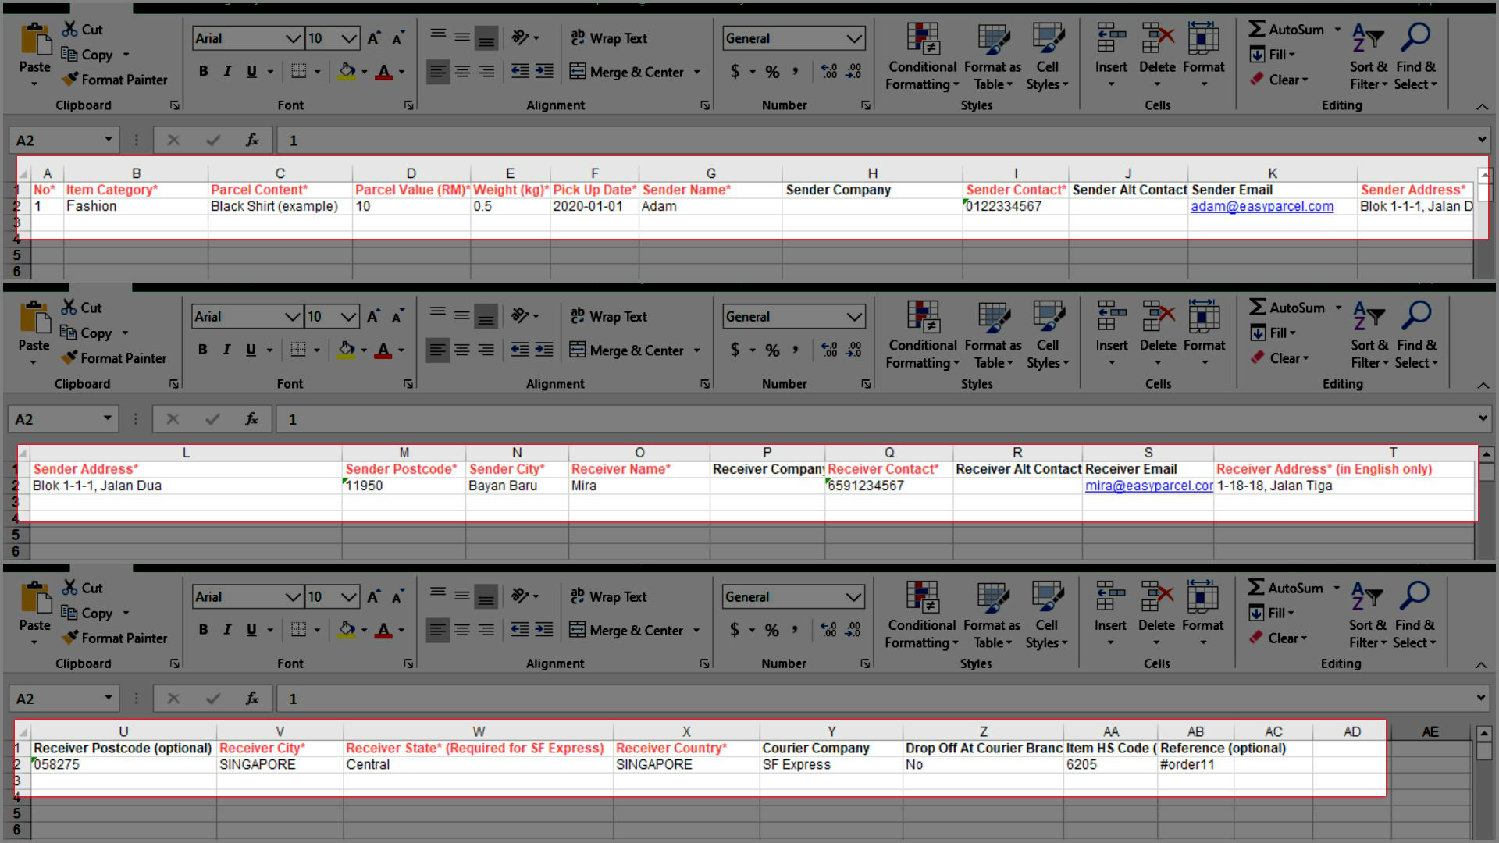The height and width of the screenshot is (843, 1499).
Task: Select the column W header
Action: tap(478, 731)
